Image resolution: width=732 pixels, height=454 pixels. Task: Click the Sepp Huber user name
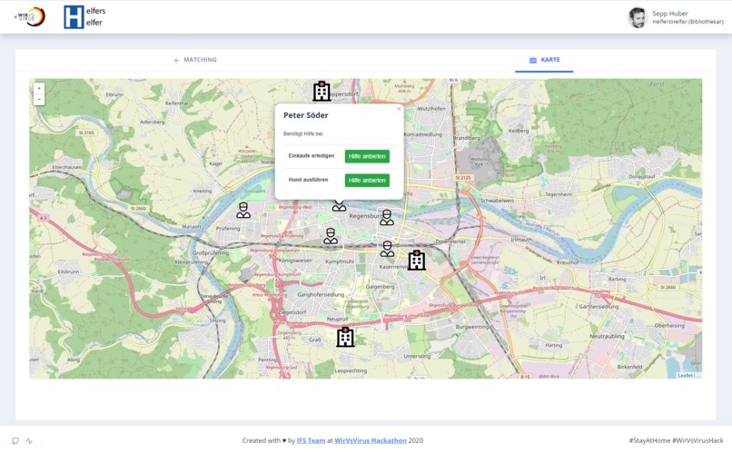coord(670,14)
